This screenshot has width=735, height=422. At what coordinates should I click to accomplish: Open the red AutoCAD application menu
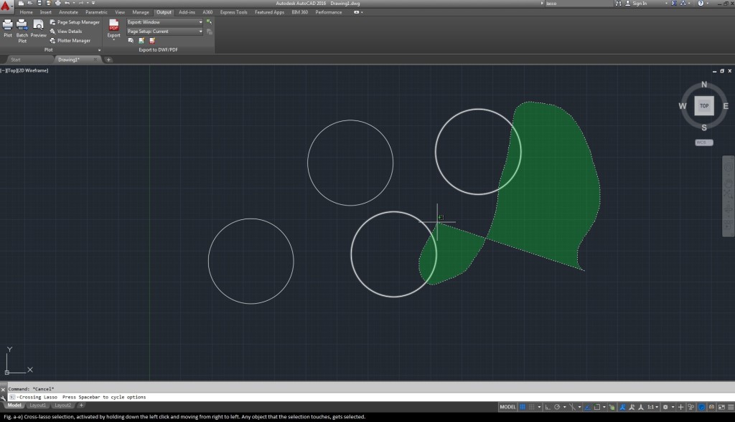coord(6,6)
